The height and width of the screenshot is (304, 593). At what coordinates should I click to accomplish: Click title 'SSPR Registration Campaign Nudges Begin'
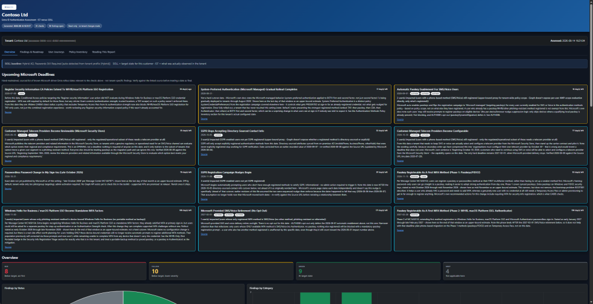pos(226,172)
